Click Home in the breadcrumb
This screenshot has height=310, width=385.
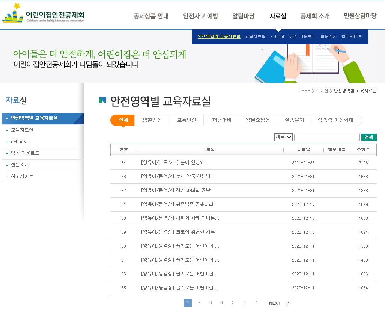point(304,91)
